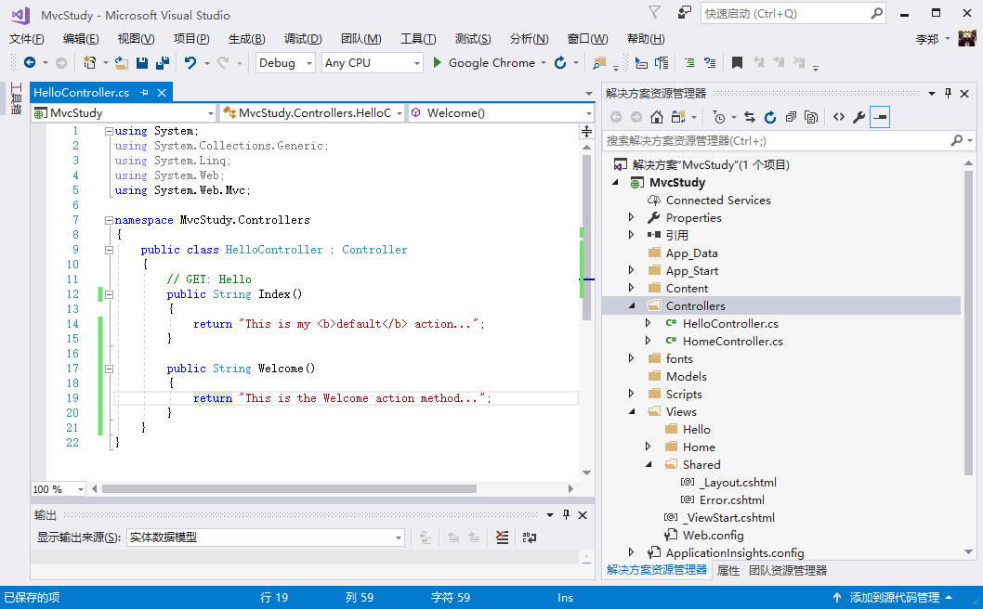Toggle auto-hide pin of output panel
Image resolution: width=983 pixels, height=609 pixels.
[x=566, y=515]
